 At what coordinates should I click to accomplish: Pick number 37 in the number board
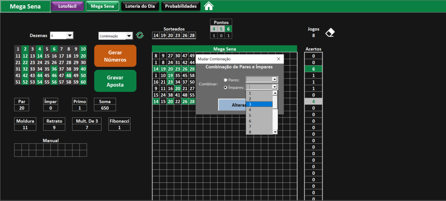coord(61,69)
